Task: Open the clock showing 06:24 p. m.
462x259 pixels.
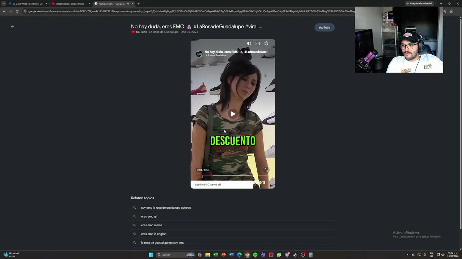Action: point(453,255)
